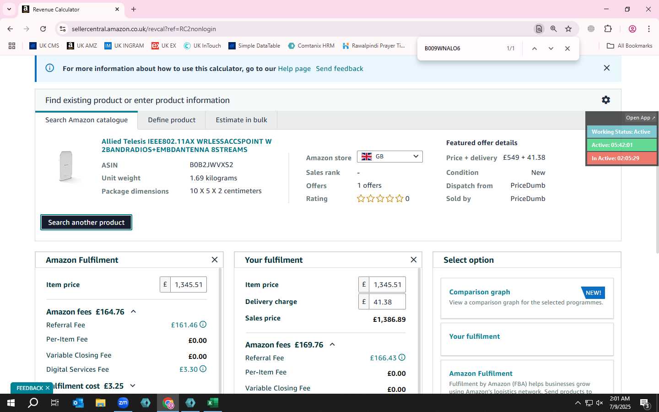The height and width of the screenshot is (412, 659).
Task: Select the Revenue Calculator browser tab
Action: (x=71, y=9)
